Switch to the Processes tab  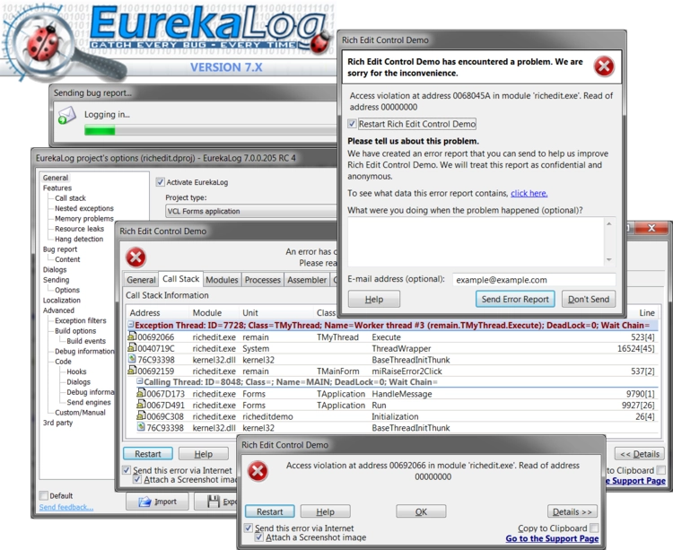click(262, 280)
